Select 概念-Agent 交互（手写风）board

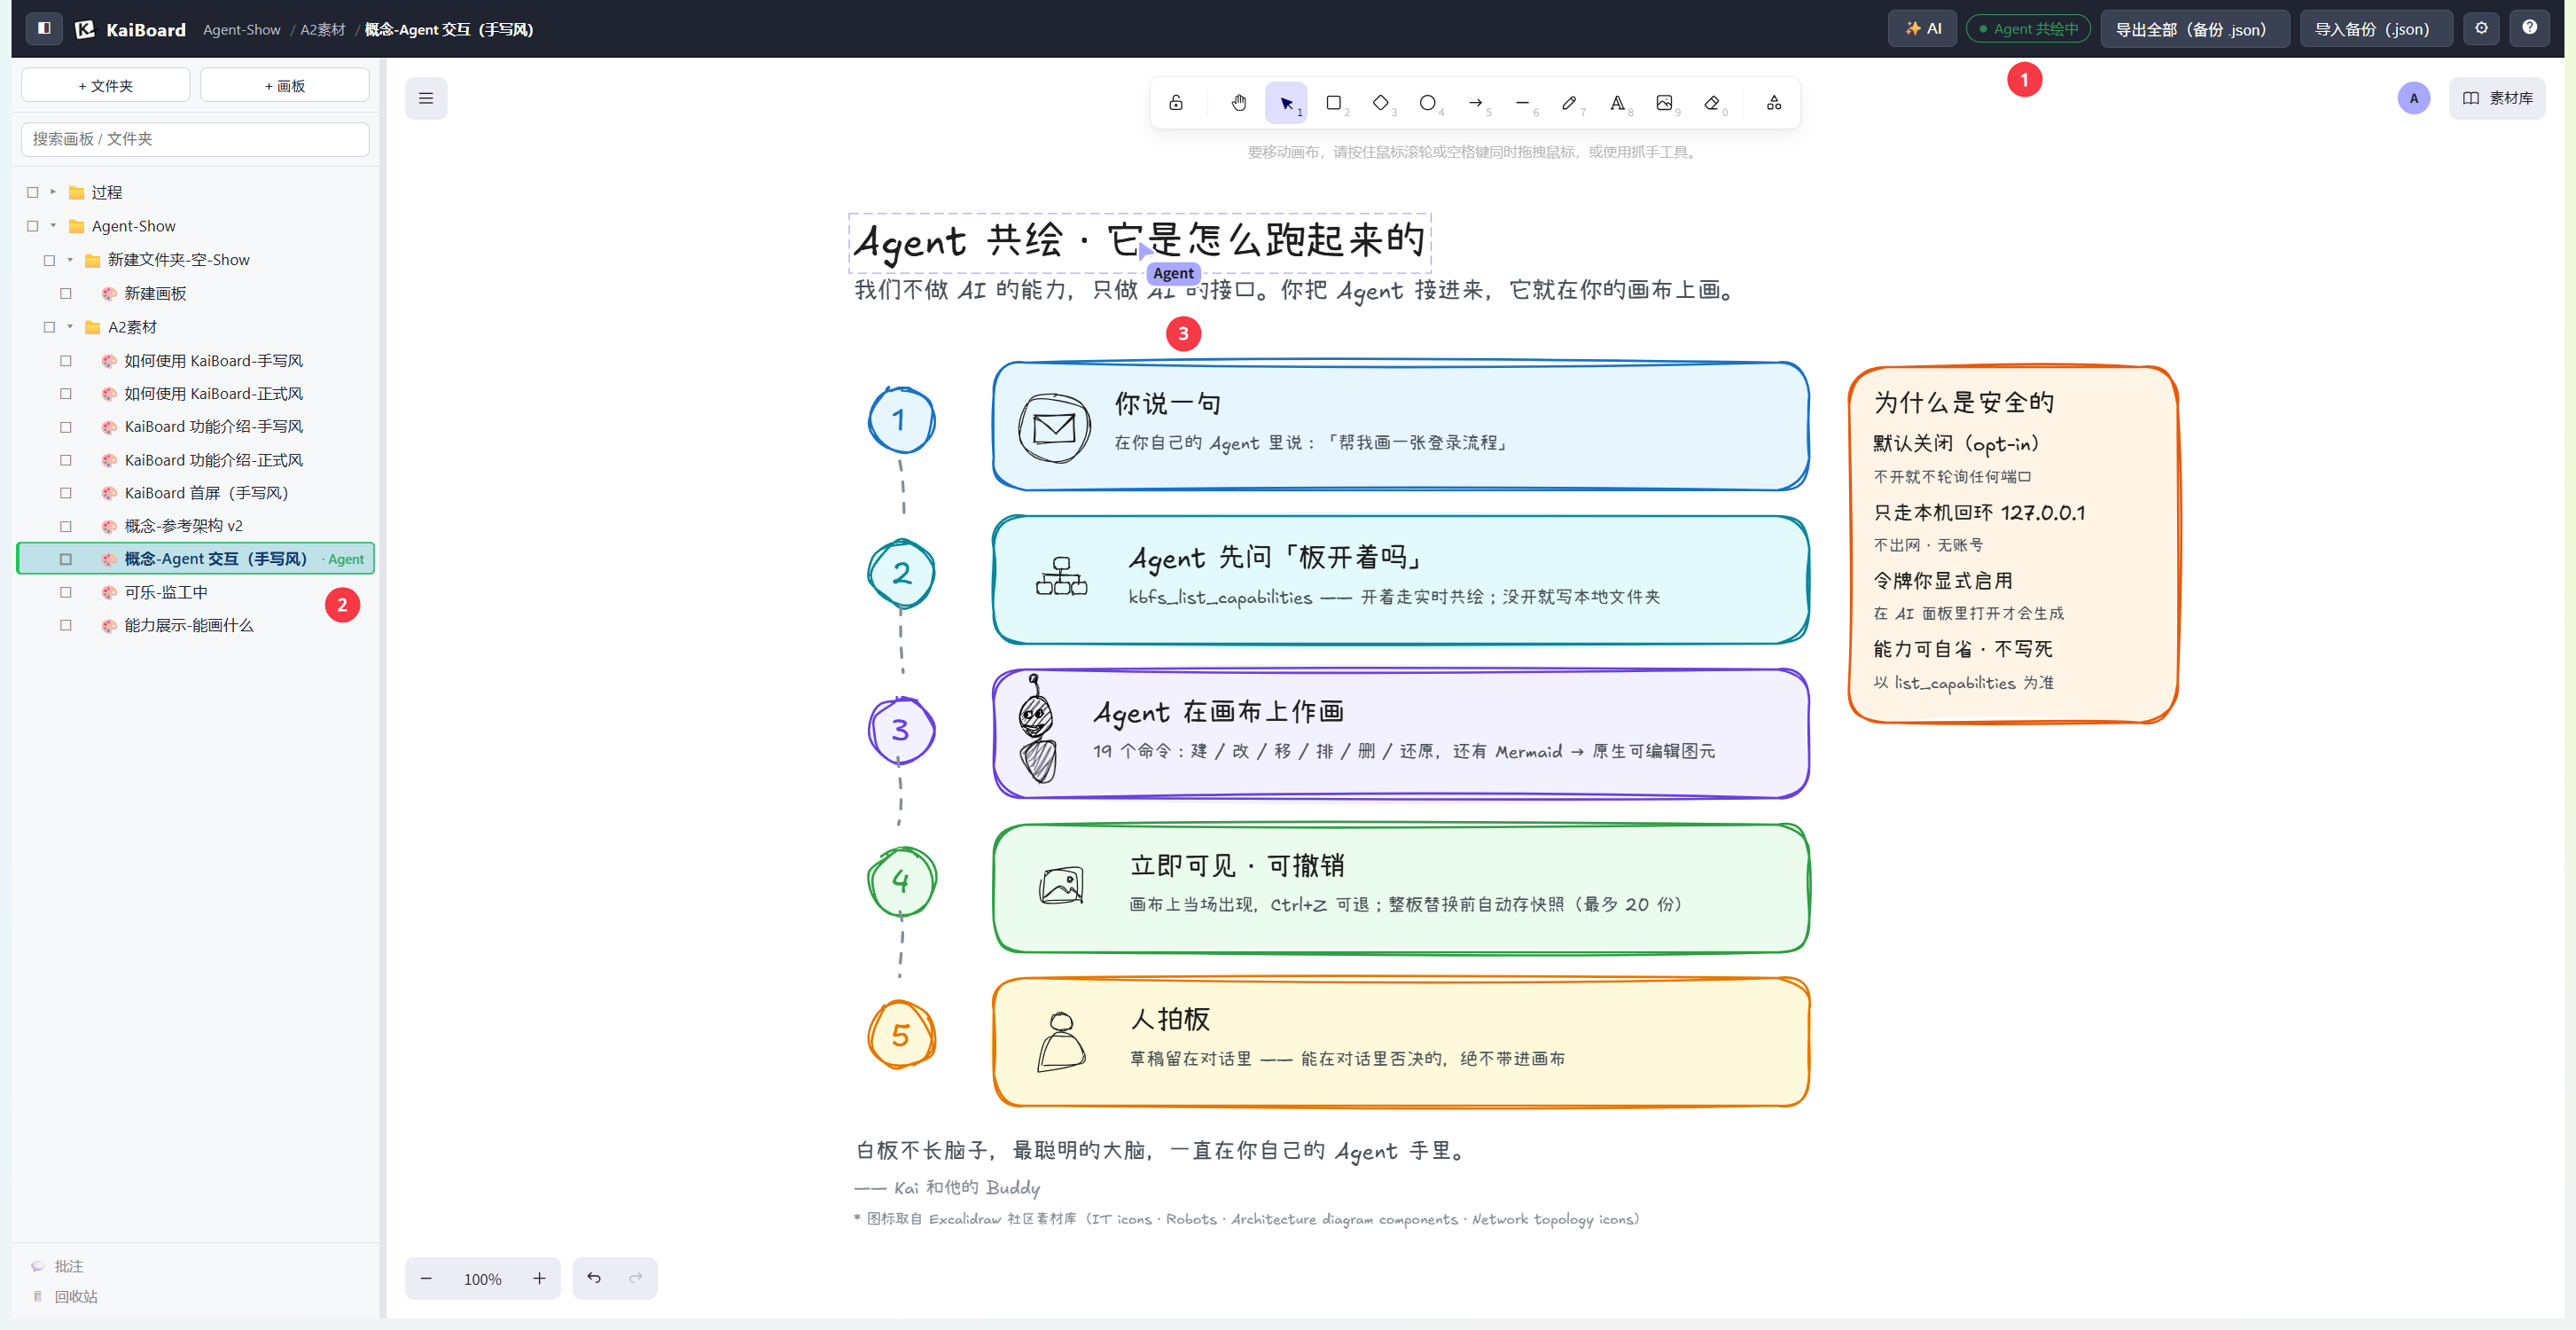[196, 559]
